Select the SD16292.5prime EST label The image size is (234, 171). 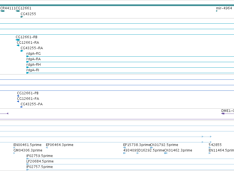coord(150,150)
